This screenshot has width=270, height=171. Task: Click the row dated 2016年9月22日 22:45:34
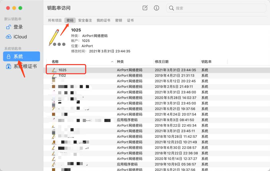[157, 125]
